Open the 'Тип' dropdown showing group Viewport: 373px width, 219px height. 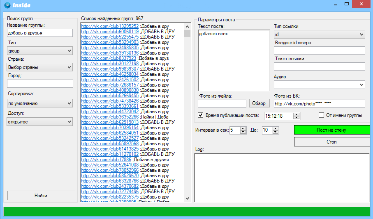40,51
